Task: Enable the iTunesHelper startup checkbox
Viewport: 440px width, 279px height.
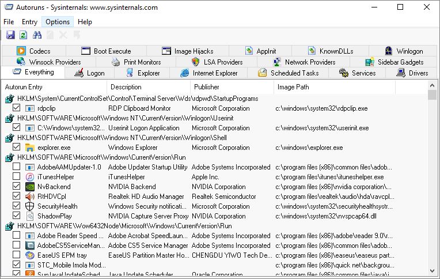Action: 17,176
